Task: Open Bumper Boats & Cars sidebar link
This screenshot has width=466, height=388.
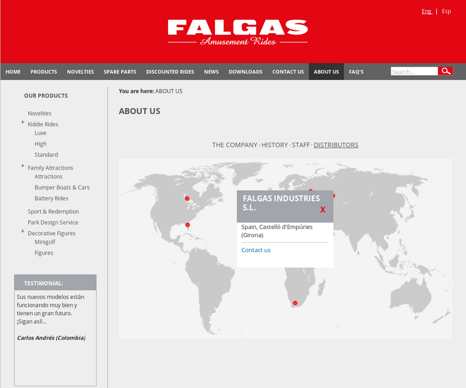Action: tap(62, 187)
